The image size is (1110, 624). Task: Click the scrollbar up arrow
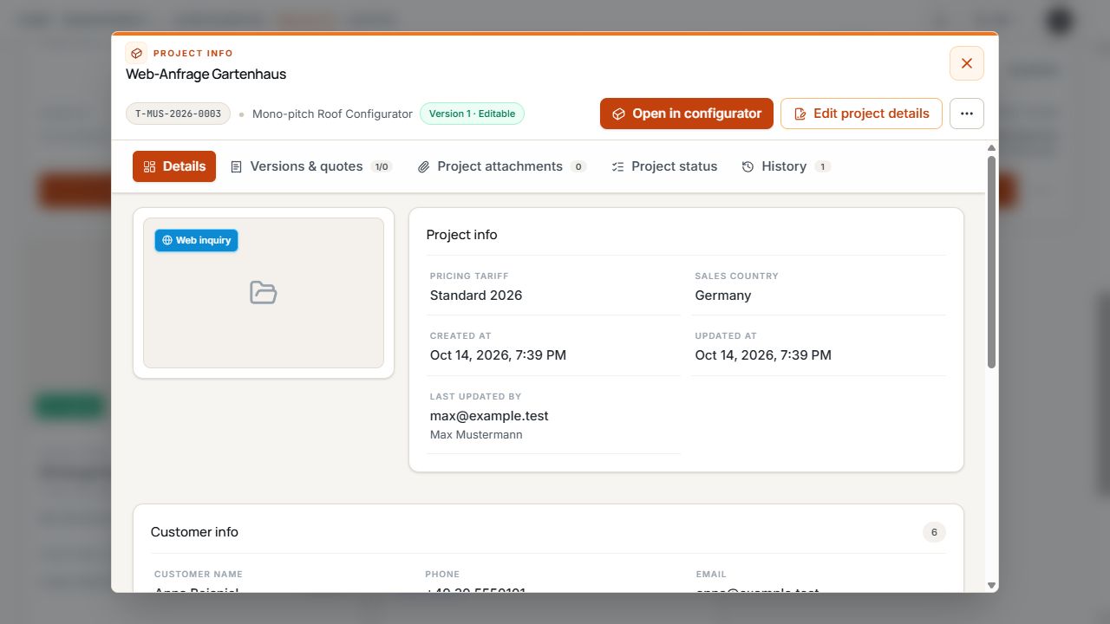(x=991, y=148)
